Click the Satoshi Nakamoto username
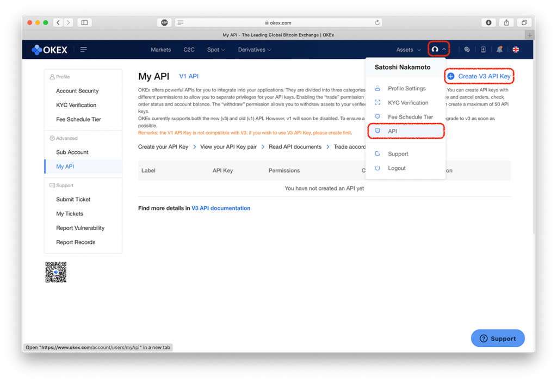The height and width of the screenshot is (382, 557). coord(403,67)
